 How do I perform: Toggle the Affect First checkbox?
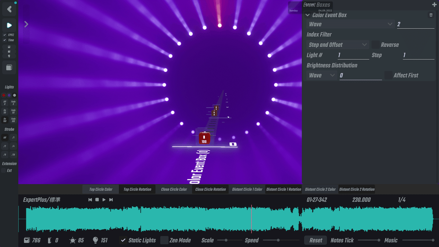388,75
